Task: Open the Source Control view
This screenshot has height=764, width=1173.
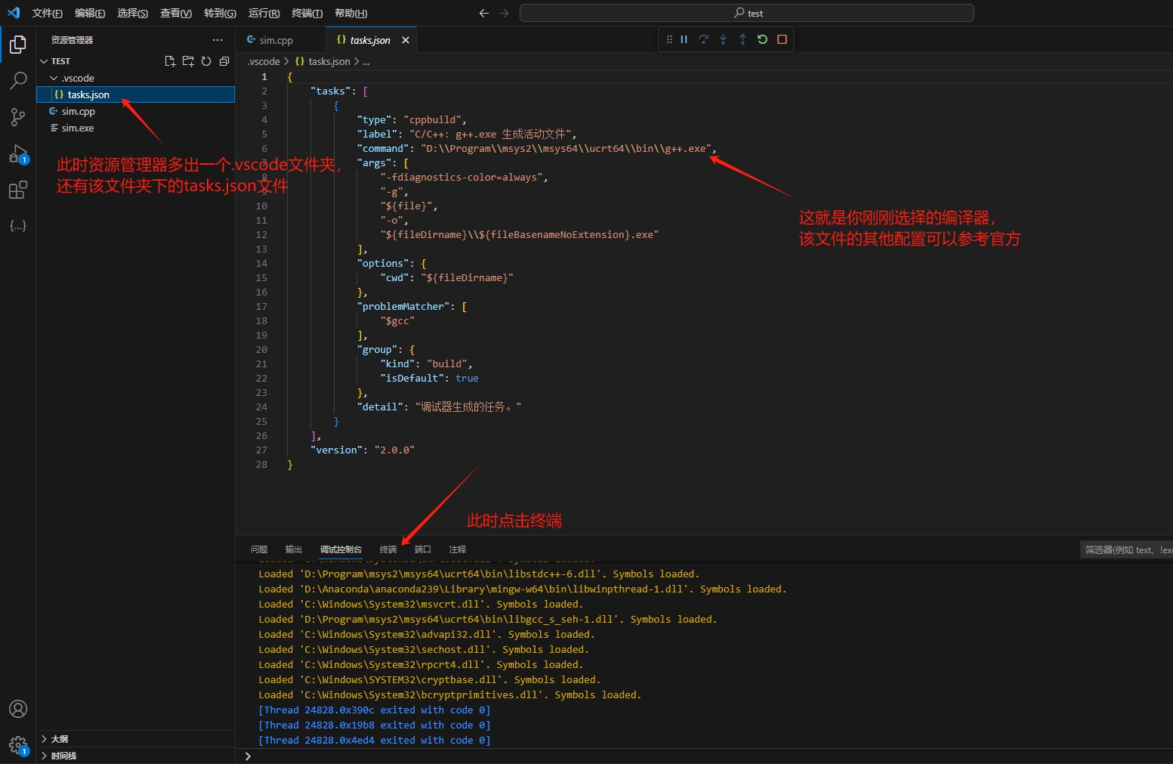Action: [18, 116]
